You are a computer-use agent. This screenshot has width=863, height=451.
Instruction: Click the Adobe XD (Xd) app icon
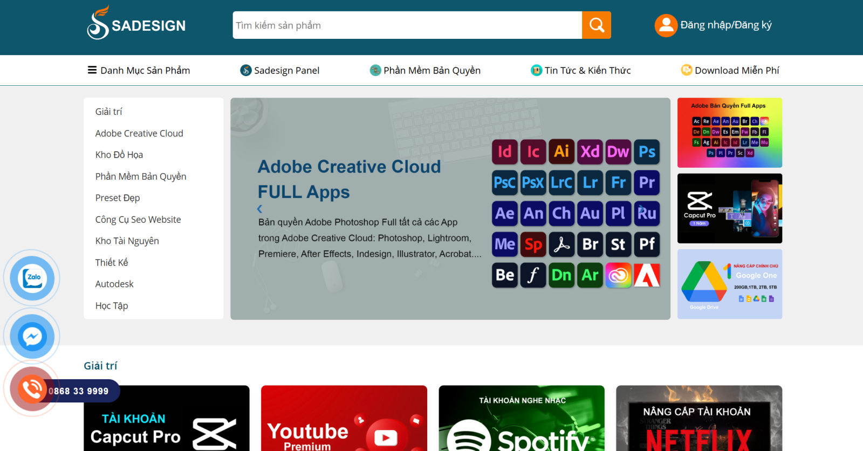click(590, 152)
